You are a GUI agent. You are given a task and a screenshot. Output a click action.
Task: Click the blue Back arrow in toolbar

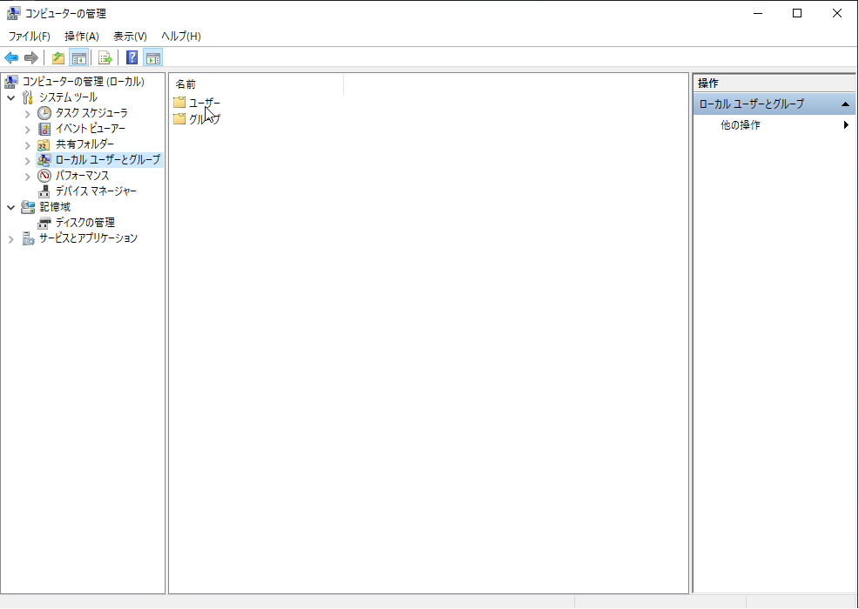tap(11, 58)
